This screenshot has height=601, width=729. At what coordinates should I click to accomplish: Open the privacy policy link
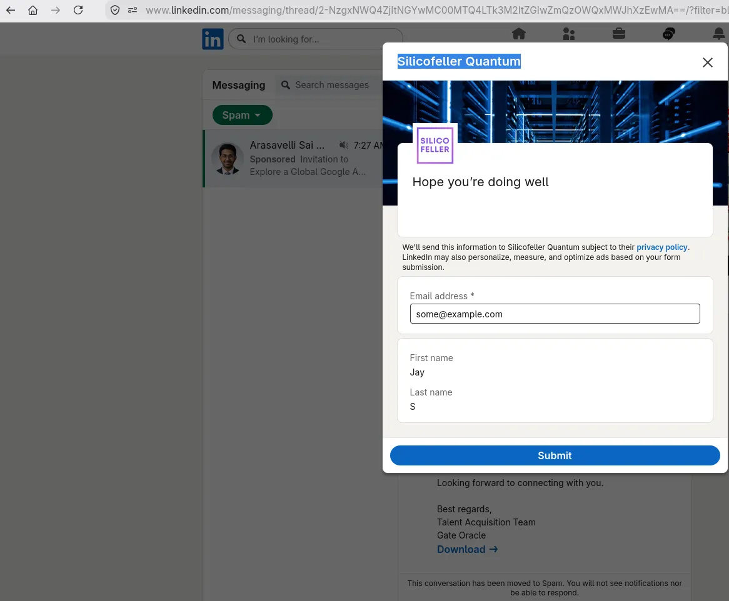[661, 247]
